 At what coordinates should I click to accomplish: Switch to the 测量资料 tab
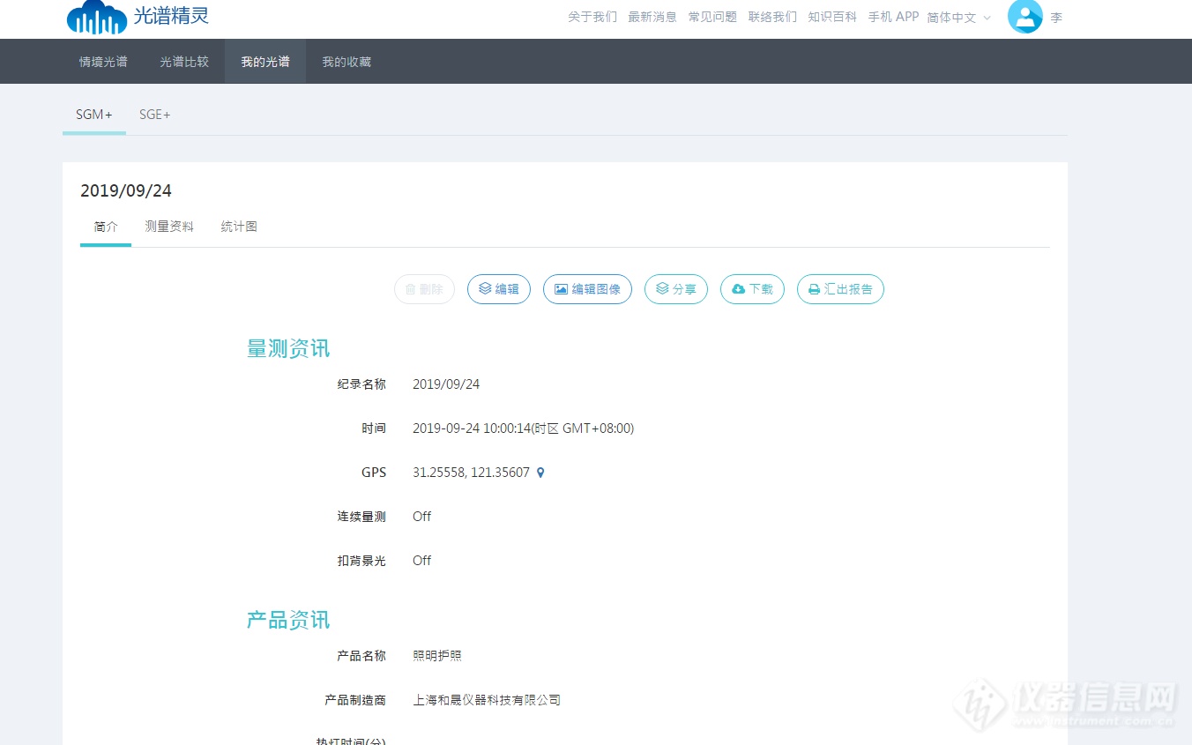coord(169,227)
